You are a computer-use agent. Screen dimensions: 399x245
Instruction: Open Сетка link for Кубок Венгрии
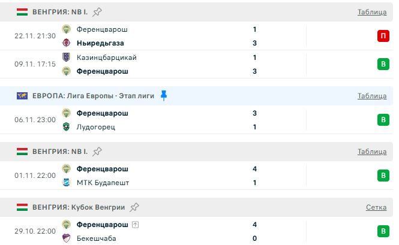(376, 207)
